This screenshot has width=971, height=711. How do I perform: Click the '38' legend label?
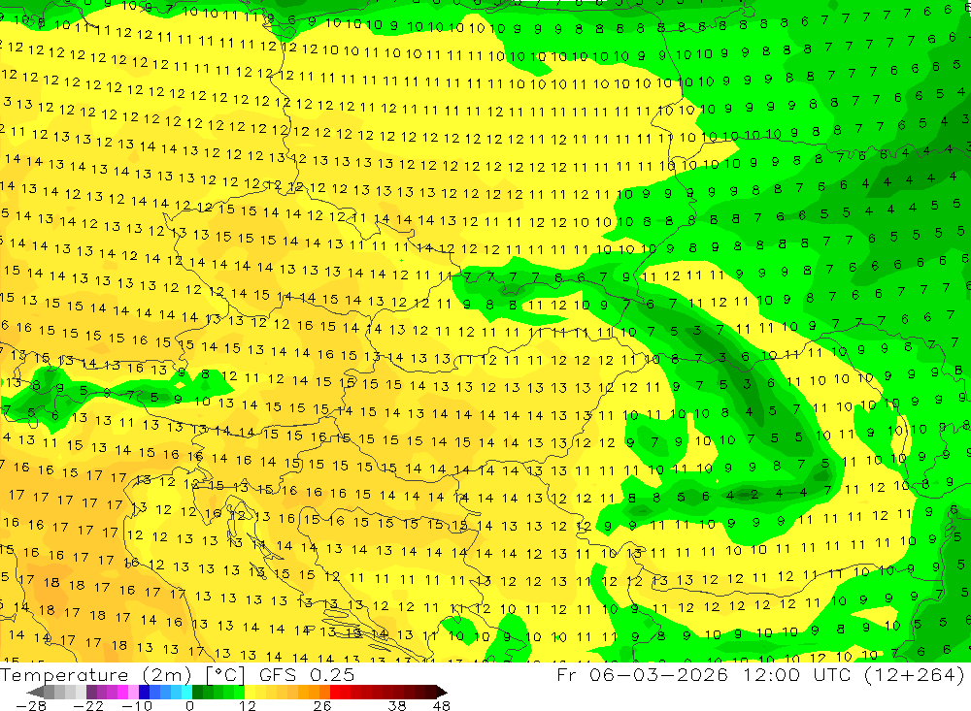[x=396, y=706]
